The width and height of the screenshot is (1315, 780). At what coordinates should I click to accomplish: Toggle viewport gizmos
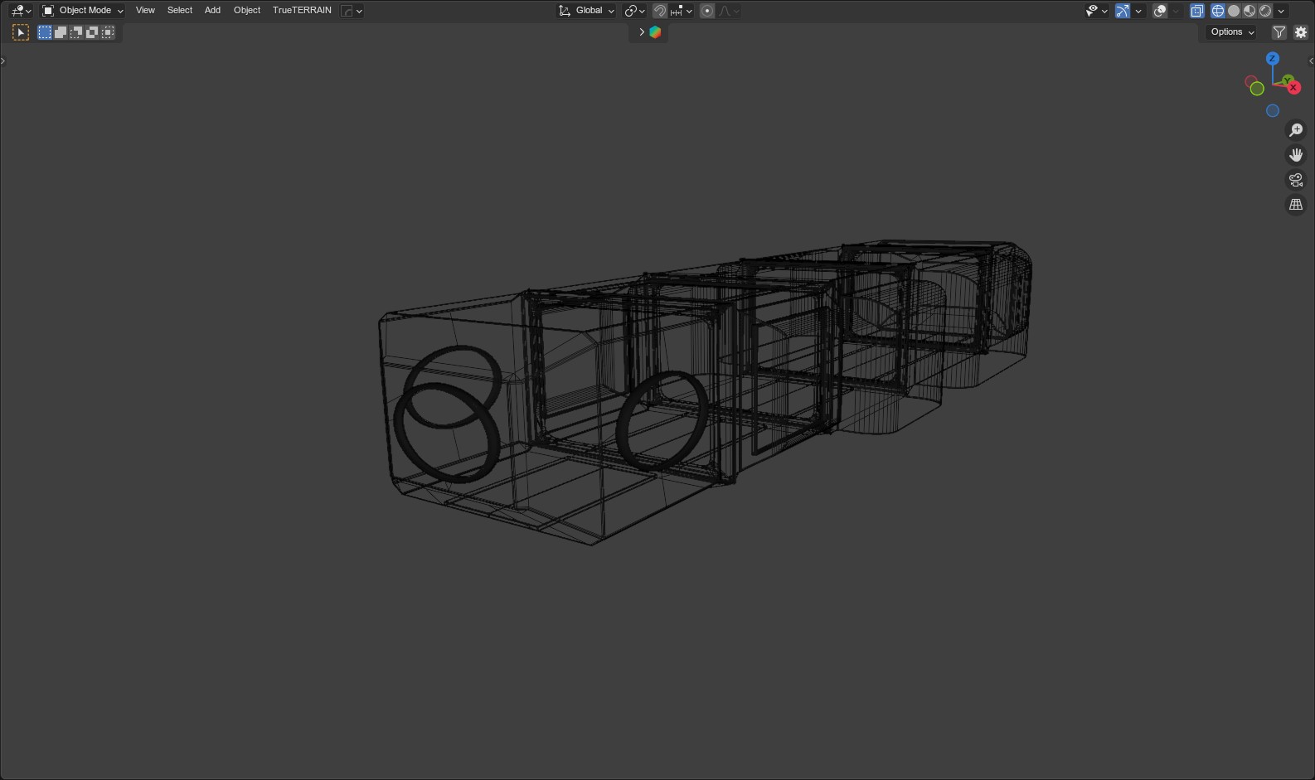[x=1123, y=11]
